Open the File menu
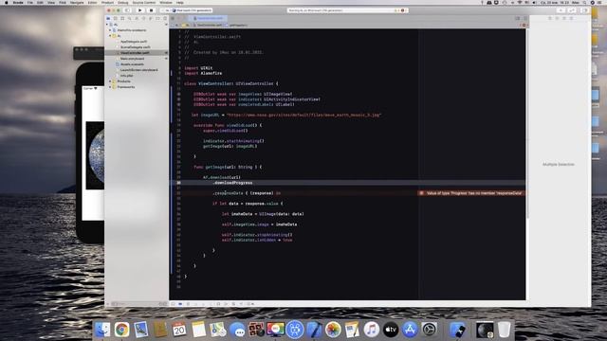Viewport: 607px width, 341px height. click(29, 2)
